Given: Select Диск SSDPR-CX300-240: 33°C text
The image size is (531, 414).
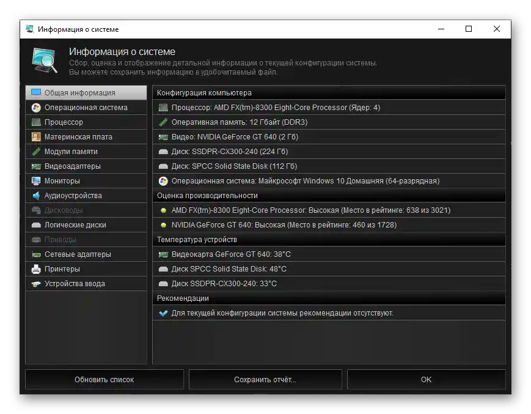Looking at the screenshot, I should click(224, 284).
